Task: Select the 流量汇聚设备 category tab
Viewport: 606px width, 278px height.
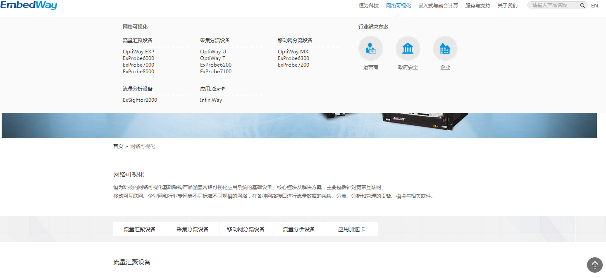Action: 140,229
